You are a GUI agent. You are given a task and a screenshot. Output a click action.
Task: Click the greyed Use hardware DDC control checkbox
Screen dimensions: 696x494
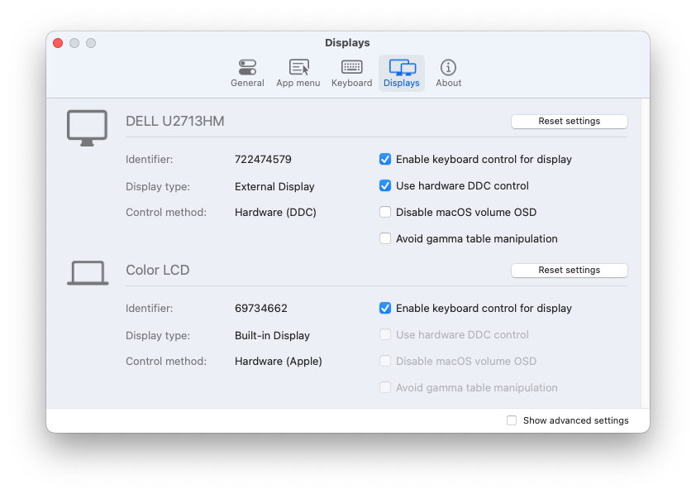tap(384, 334)
